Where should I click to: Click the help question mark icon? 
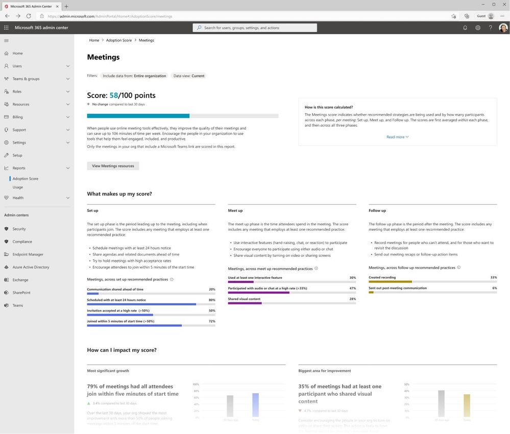click(x=490, y=28)
